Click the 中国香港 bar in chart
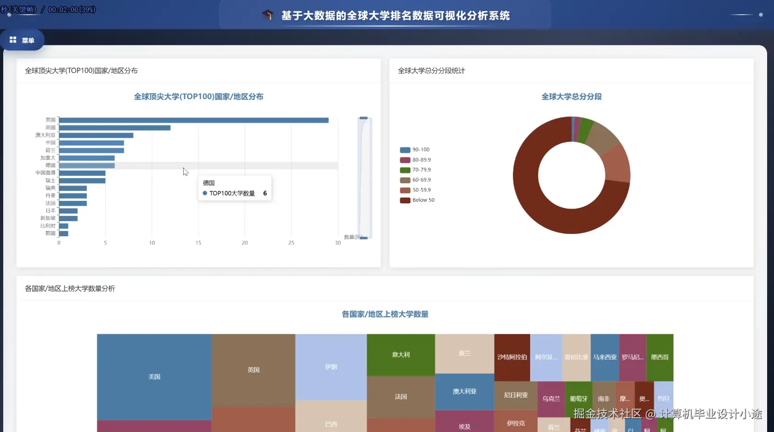774x432 pixels. 82,173
